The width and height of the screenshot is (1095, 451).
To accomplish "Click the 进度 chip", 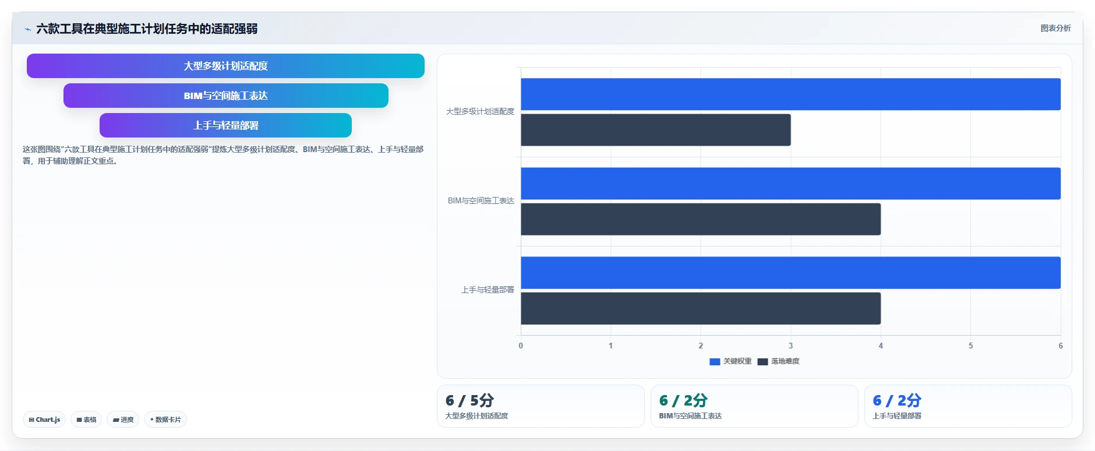I will [123, 420].
